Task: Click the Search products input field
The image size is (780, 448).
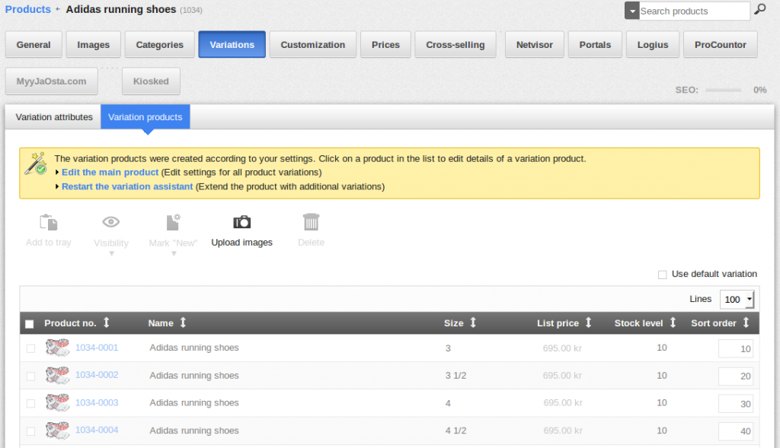Action: coord(694,11)
